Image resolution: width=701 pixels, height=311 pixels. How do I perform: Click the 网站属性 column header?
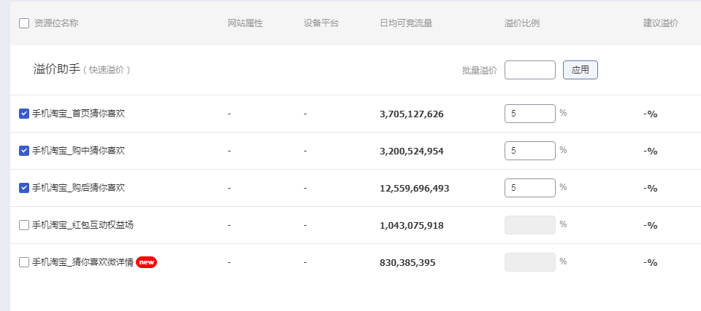(x=245, y=23)
